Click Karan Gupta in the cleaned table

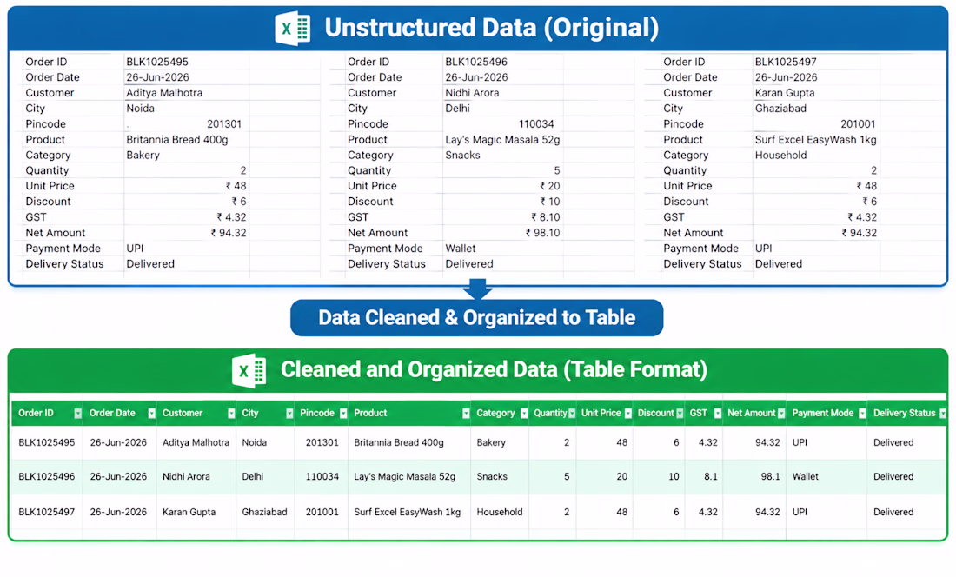click(189, 513)
